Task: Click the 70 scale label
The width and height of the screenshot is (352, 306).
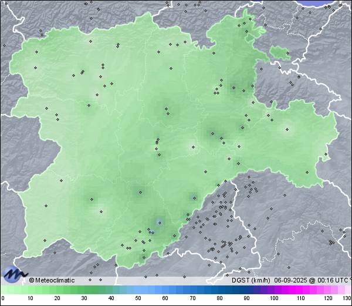Action: (192, 298)
